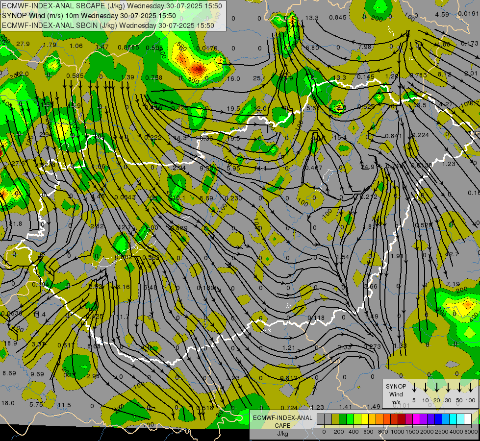Pick the cyan swatch in the CAPE legend
The height and width of the screenshot is (441, 480).
click(x=453, y=419)
